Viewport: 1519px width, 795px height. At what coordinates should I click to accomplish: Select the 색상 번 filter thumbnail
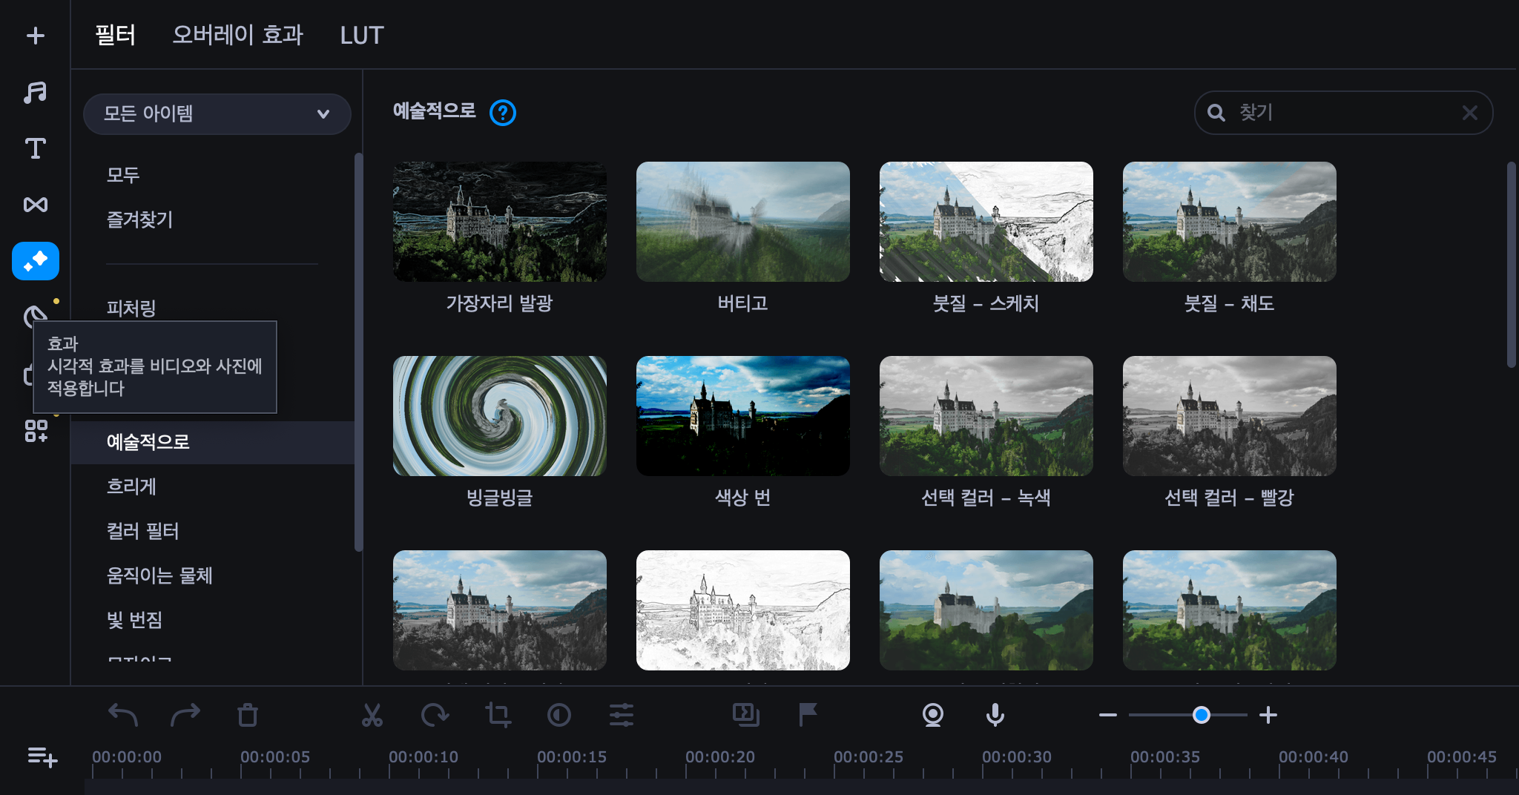point(743,416)
